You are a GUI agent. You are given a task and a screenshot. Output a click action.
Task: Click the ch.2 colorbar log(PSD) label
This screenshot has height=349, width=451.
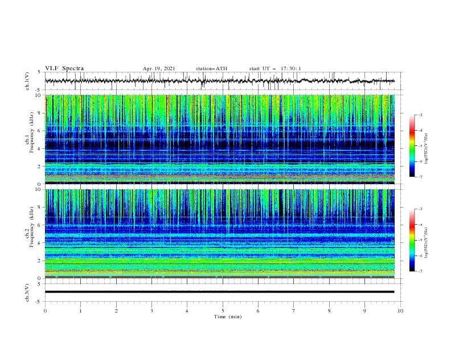click(x=427, y=243)
